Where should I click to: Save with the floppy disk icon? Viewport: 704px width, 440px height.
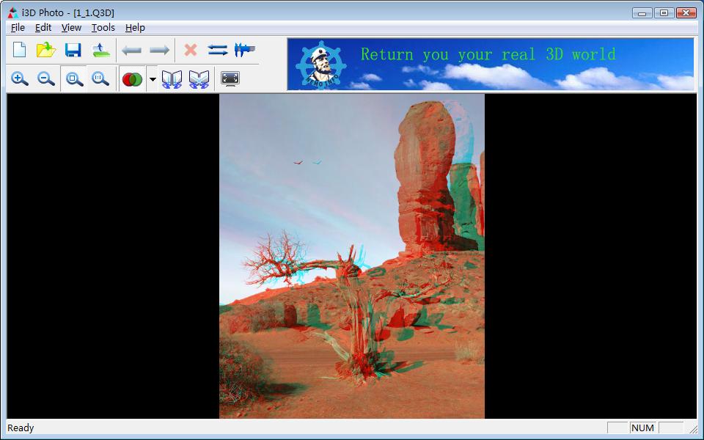(73, 50)
